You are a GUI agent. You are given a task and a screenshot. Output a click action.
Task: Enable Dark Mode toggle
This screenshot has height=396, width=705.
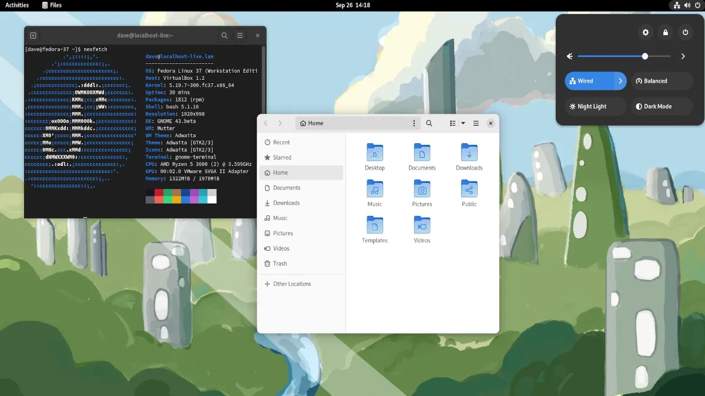pos(662,106)
